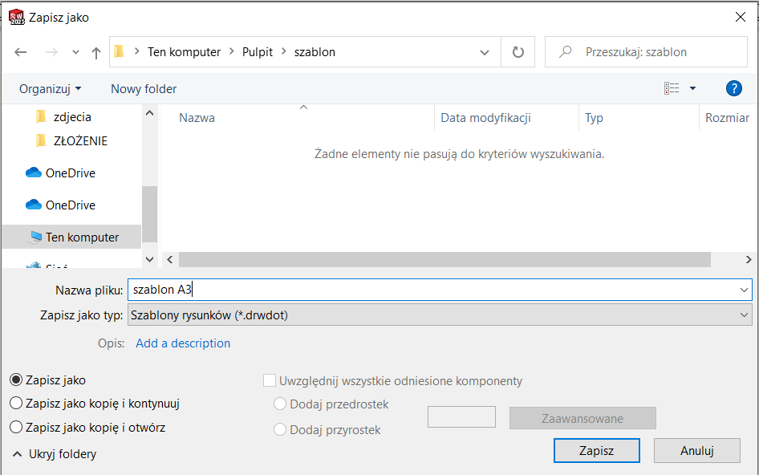Select 'Pulpit' breadcrumb in address bar
The height and width of the screenshot is (475, 759).
258,52
